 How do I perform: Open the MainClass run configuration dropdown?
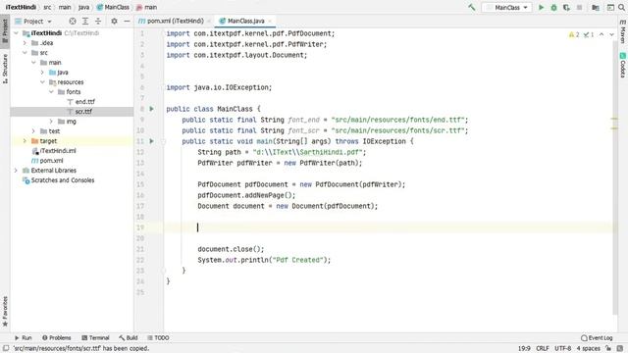pos(507,7)
